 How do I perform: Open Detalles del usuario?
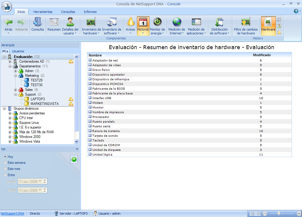[70, 26]
